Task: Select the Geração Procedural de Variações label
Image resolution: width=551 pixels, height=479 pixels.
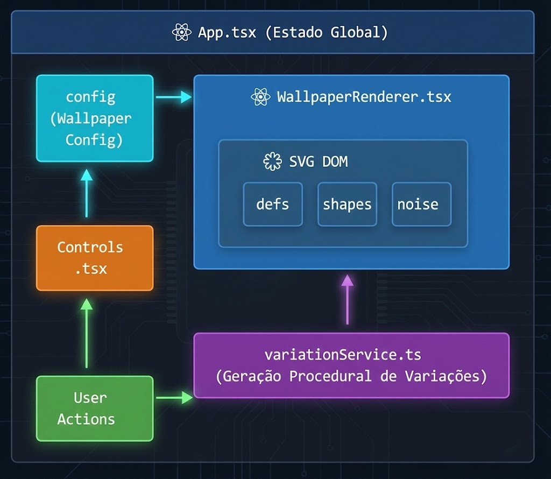Action: pyautogui.click(x=352, y=376)
